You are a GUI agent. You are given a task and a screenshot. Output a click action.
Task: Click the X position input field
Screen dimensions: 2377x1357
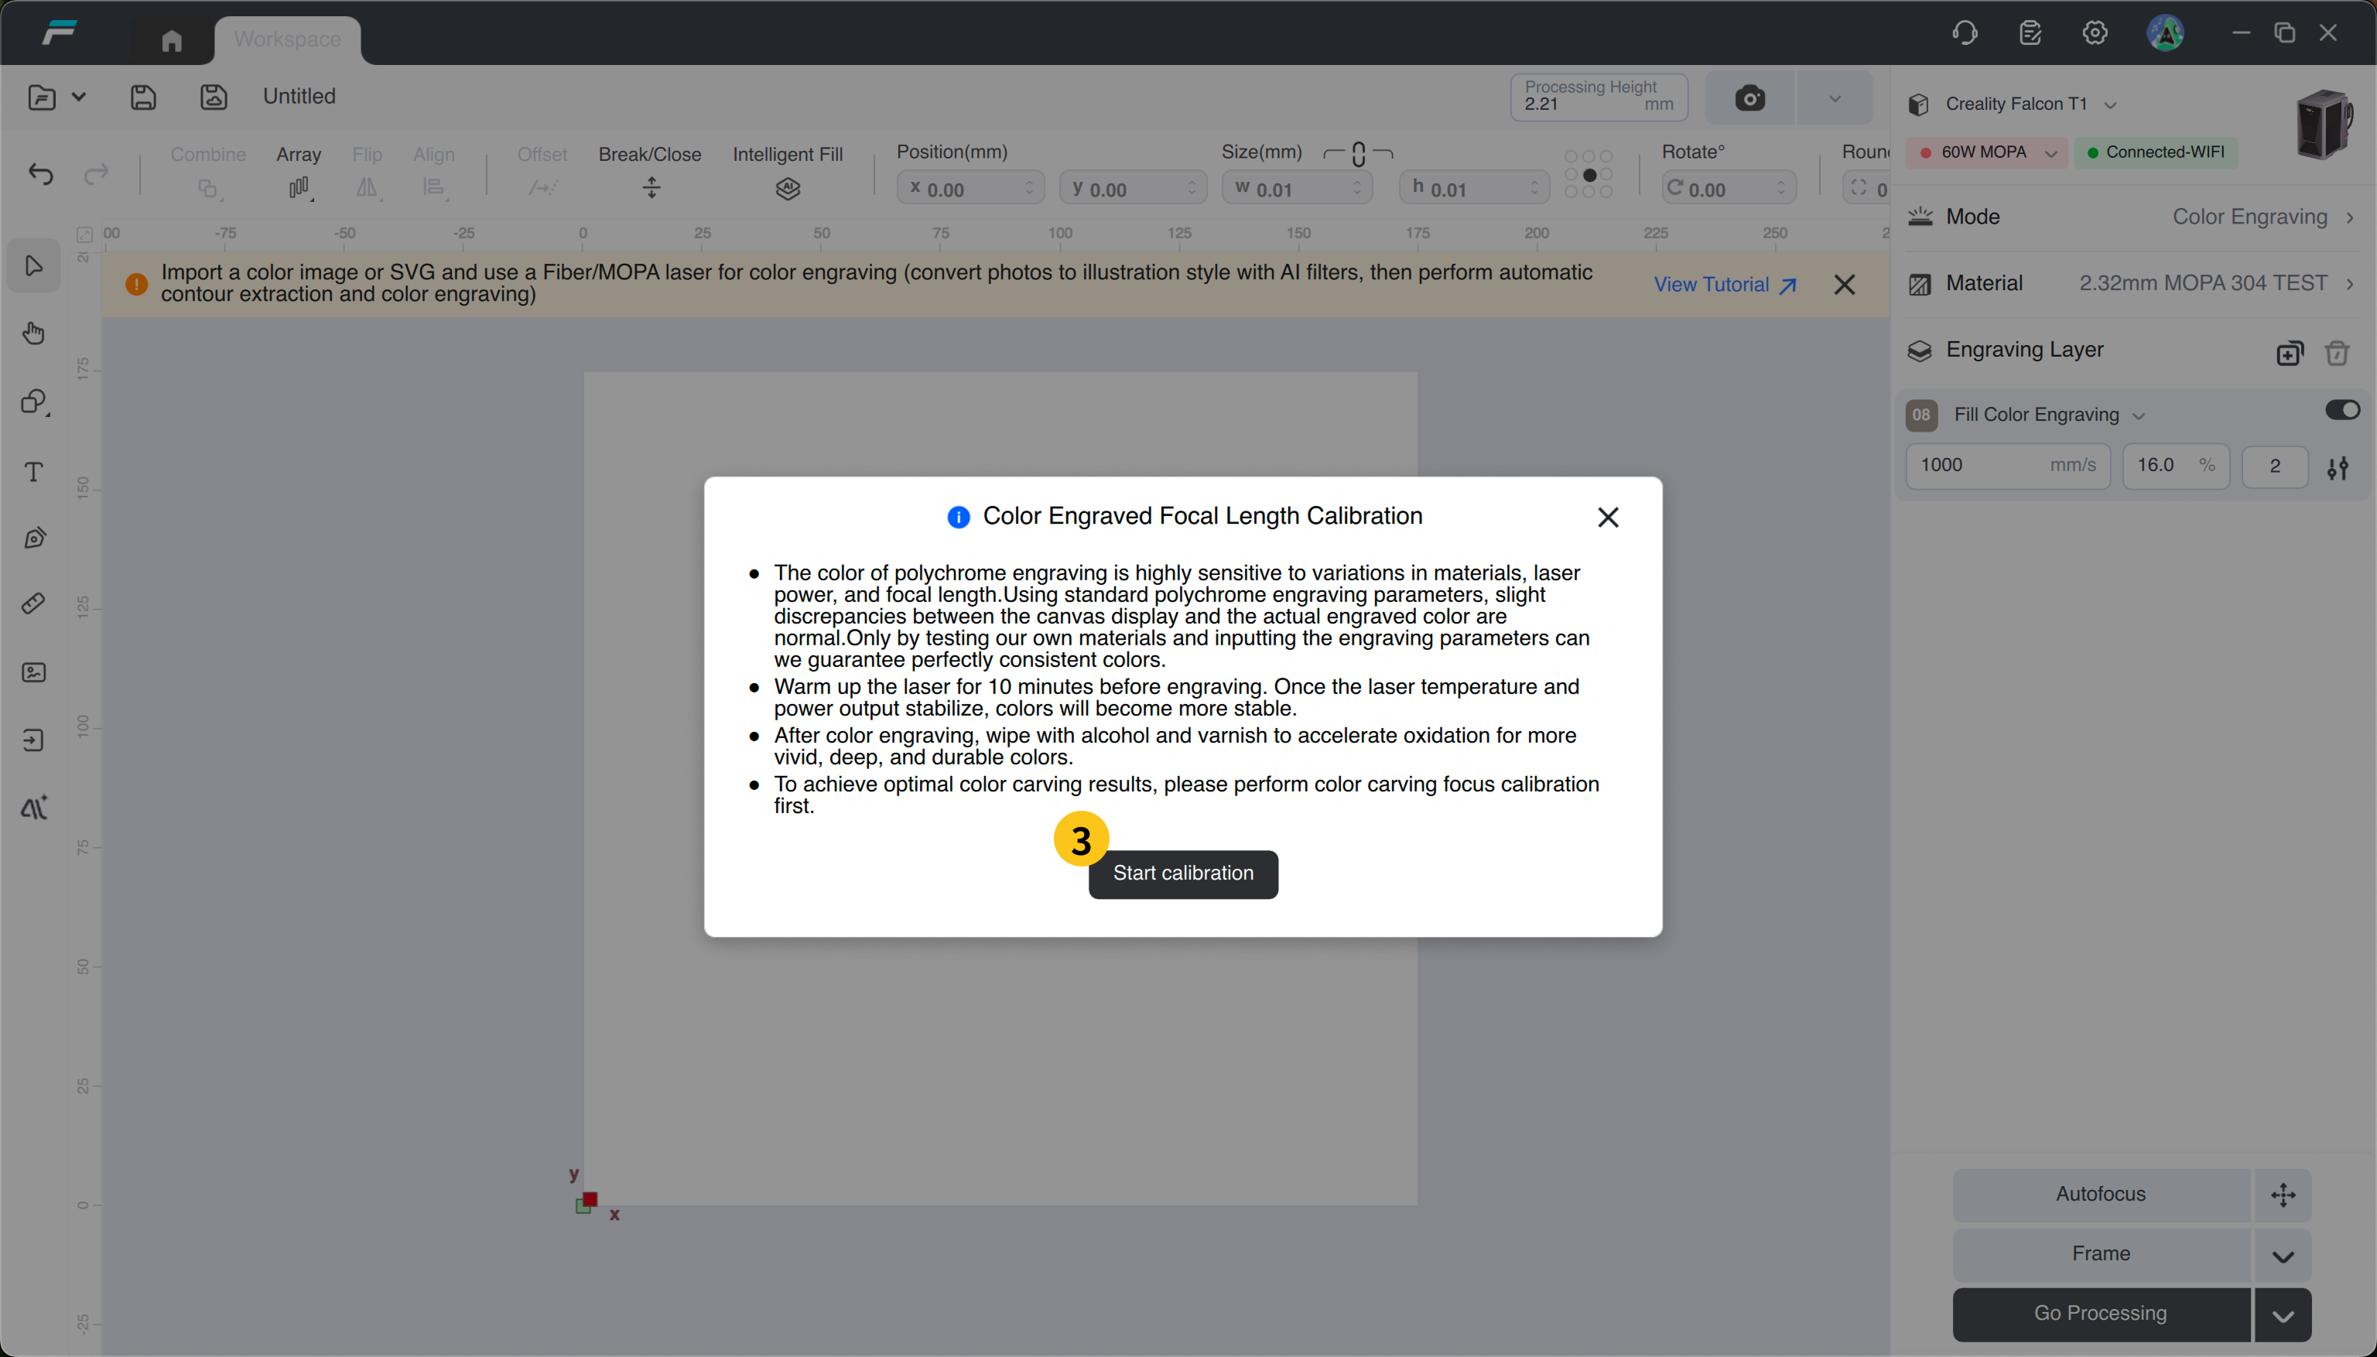click(x=970, y=188)
